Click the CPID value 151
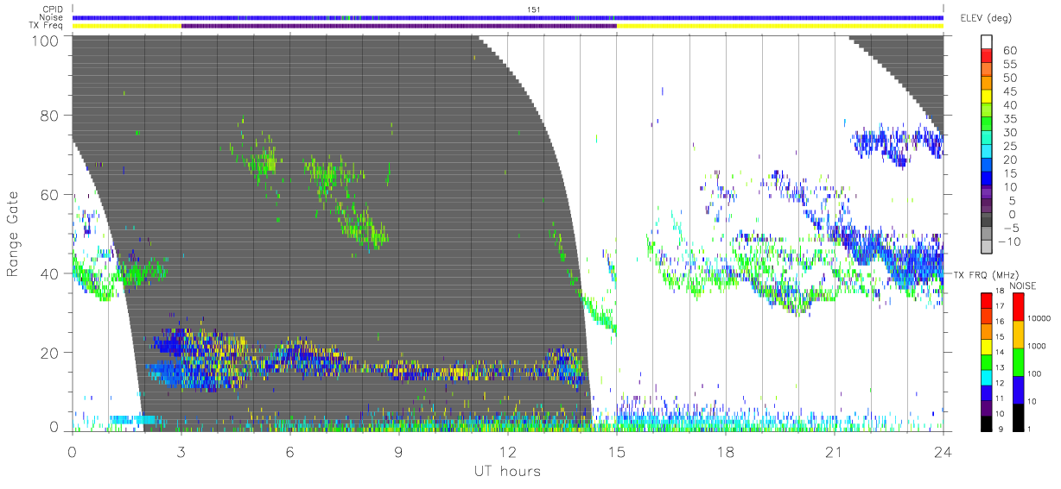This screenshot has height=489, width=1061. click(533, 9)
